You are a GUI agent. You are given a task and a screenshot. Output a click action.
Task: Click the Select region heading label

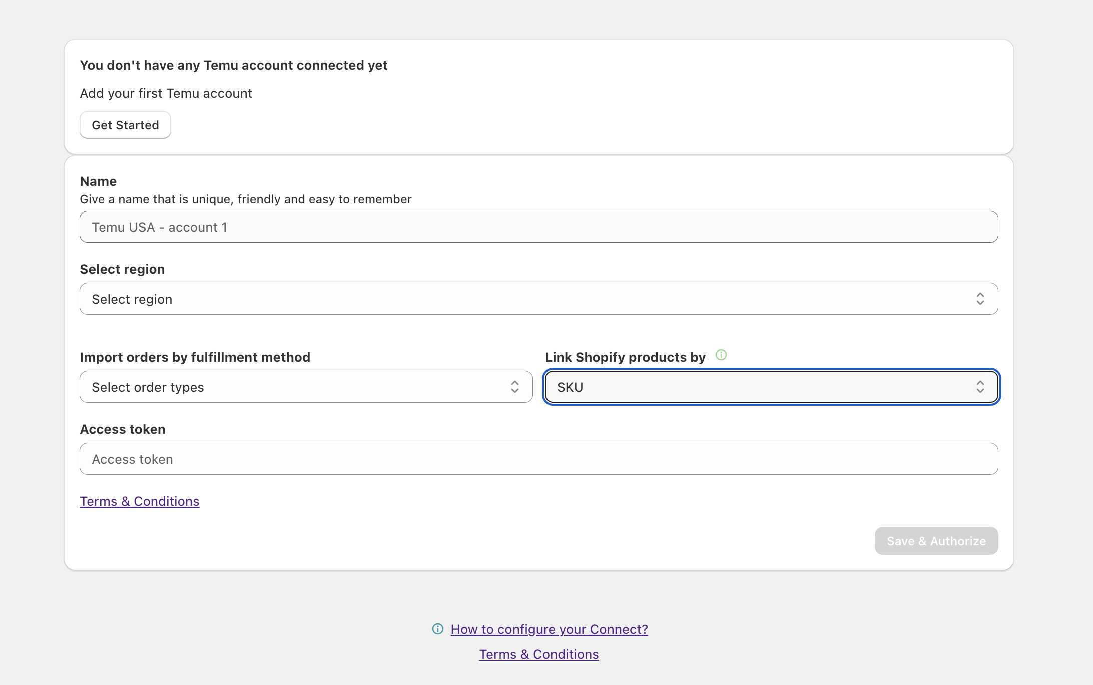pos(122,269)
